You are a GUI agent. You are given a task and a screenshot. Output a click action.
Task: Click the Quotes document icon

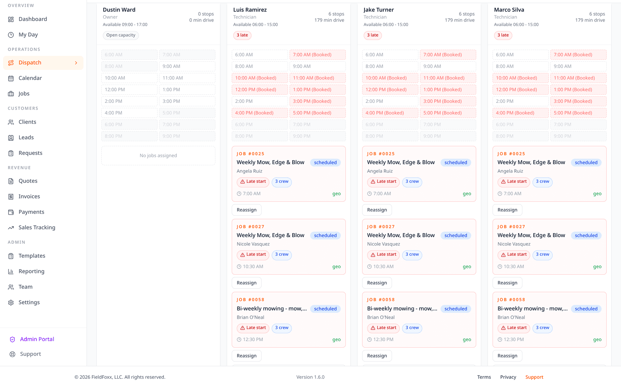(x=11, y=181)
